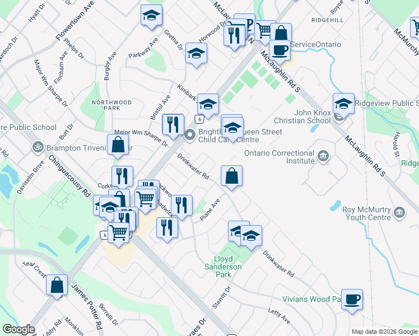
Task: Click the Highway 6 shield near Kimbark Dr
Action: (x=199, y=119)
